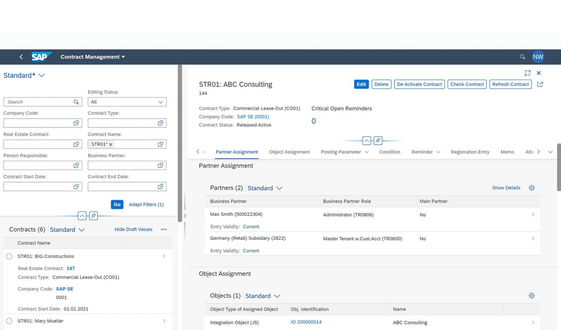Collapse the contract header with chevron icon
Image resolution: width=561 pixels, height=330 pixels.
pos(367,140)
